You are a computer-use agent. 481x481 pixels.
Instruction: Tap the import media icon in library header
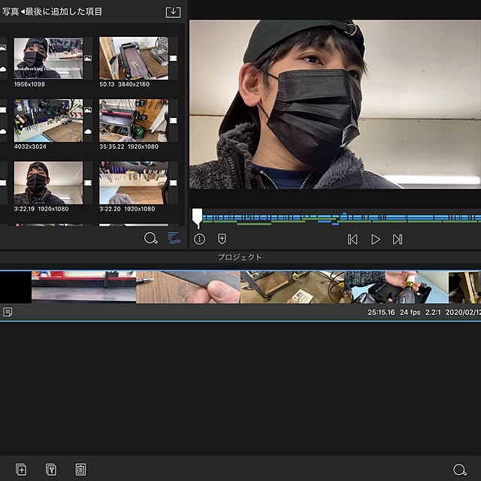[x=174, y=11]
